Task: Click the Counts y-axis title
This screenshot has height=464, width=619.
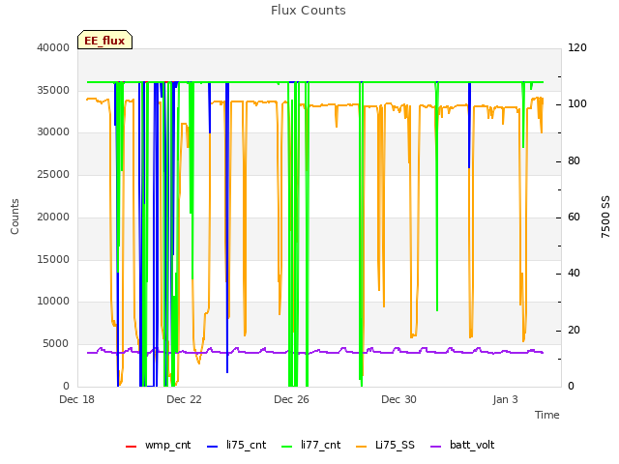Action: (x=15, y=217)
